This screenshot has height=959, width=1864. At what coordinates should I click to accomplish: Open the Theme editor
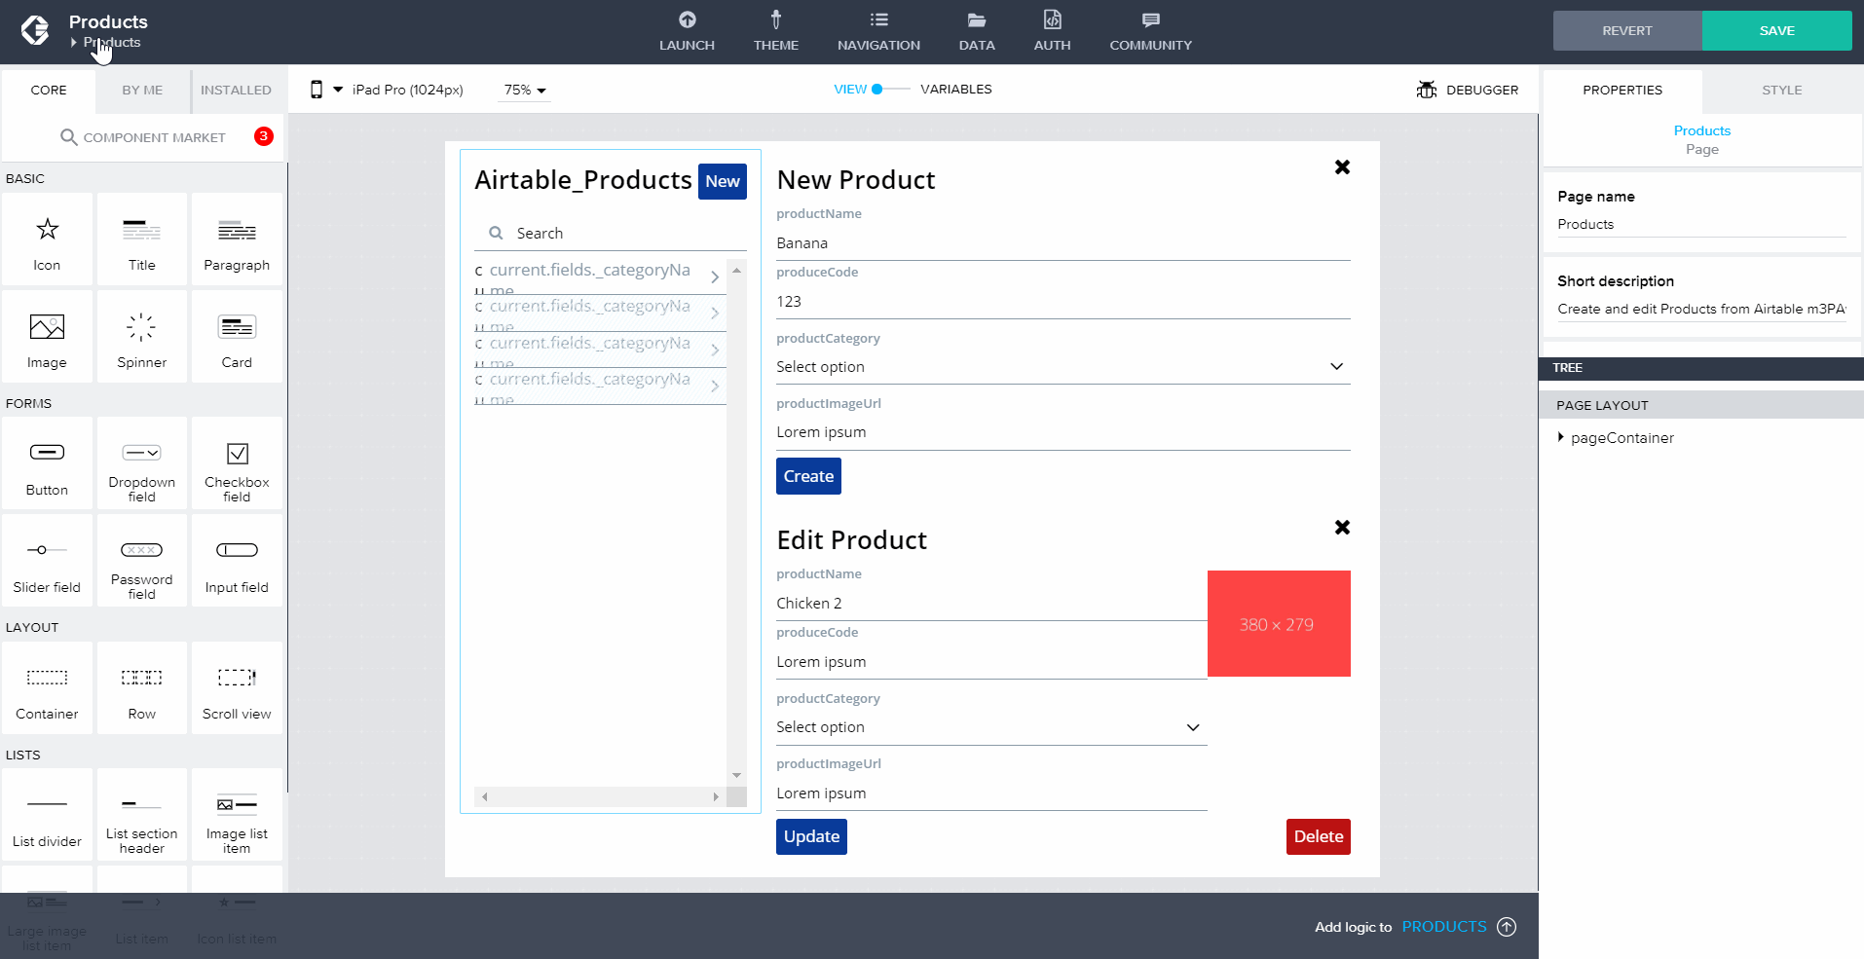click(x=775, y=32)
